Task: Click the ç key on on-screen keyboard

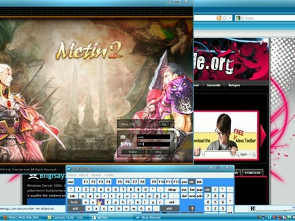Action: 149,209
